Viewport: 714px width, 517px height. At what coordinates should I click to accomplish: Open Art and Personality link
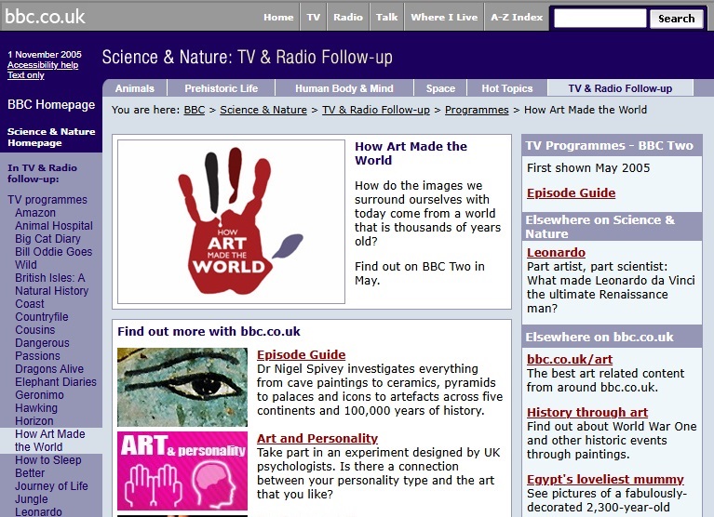coord(317,438)
